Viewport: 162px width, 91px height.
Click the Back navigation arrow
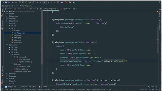37,2
